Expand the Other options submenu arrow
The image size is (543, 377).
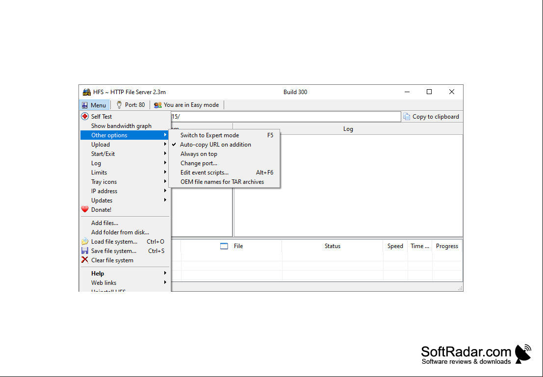pos(165,135)
